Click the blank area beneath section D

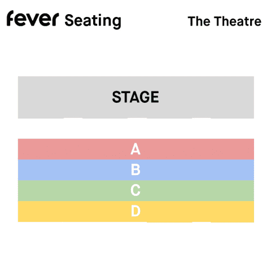point(136,244)
